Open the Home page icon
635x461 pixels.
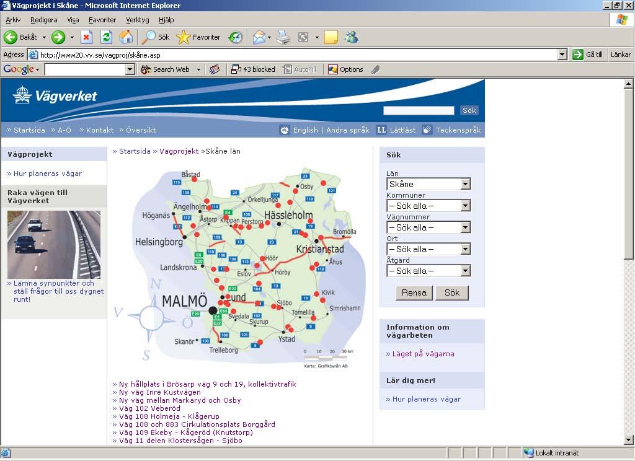tap(126, 37)
